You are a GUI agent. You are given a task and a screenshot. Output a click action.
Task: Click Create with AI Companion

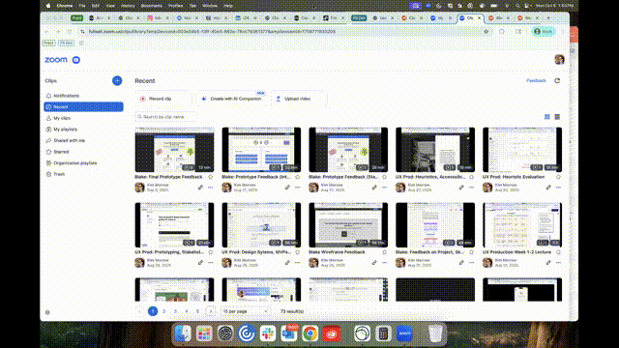tap(232, 99)
